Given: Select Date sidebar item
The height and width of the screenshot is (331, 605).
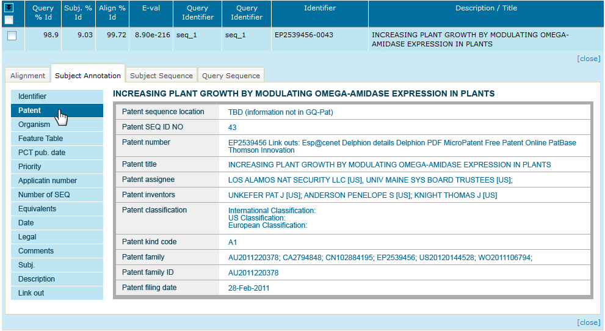Looking at the screenshot, I should 57,222.
